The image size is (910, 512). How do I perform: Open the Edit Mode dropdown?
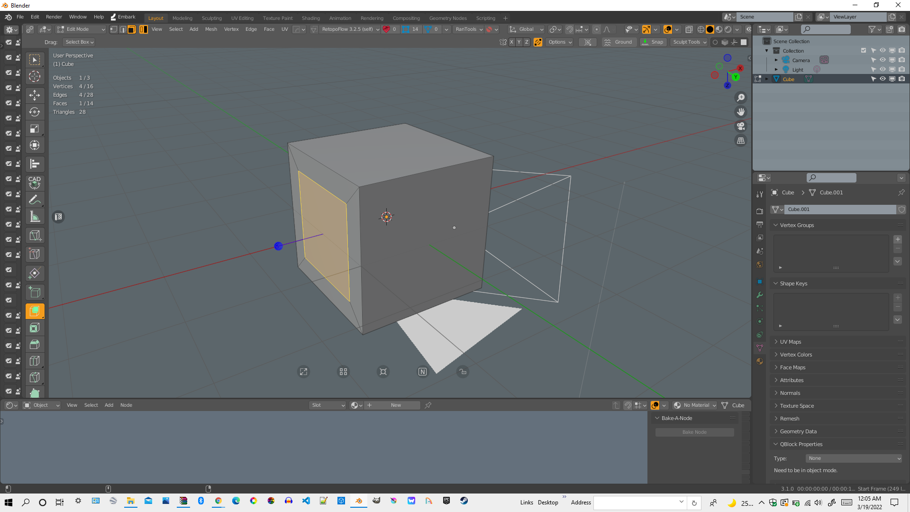[81, 29]
